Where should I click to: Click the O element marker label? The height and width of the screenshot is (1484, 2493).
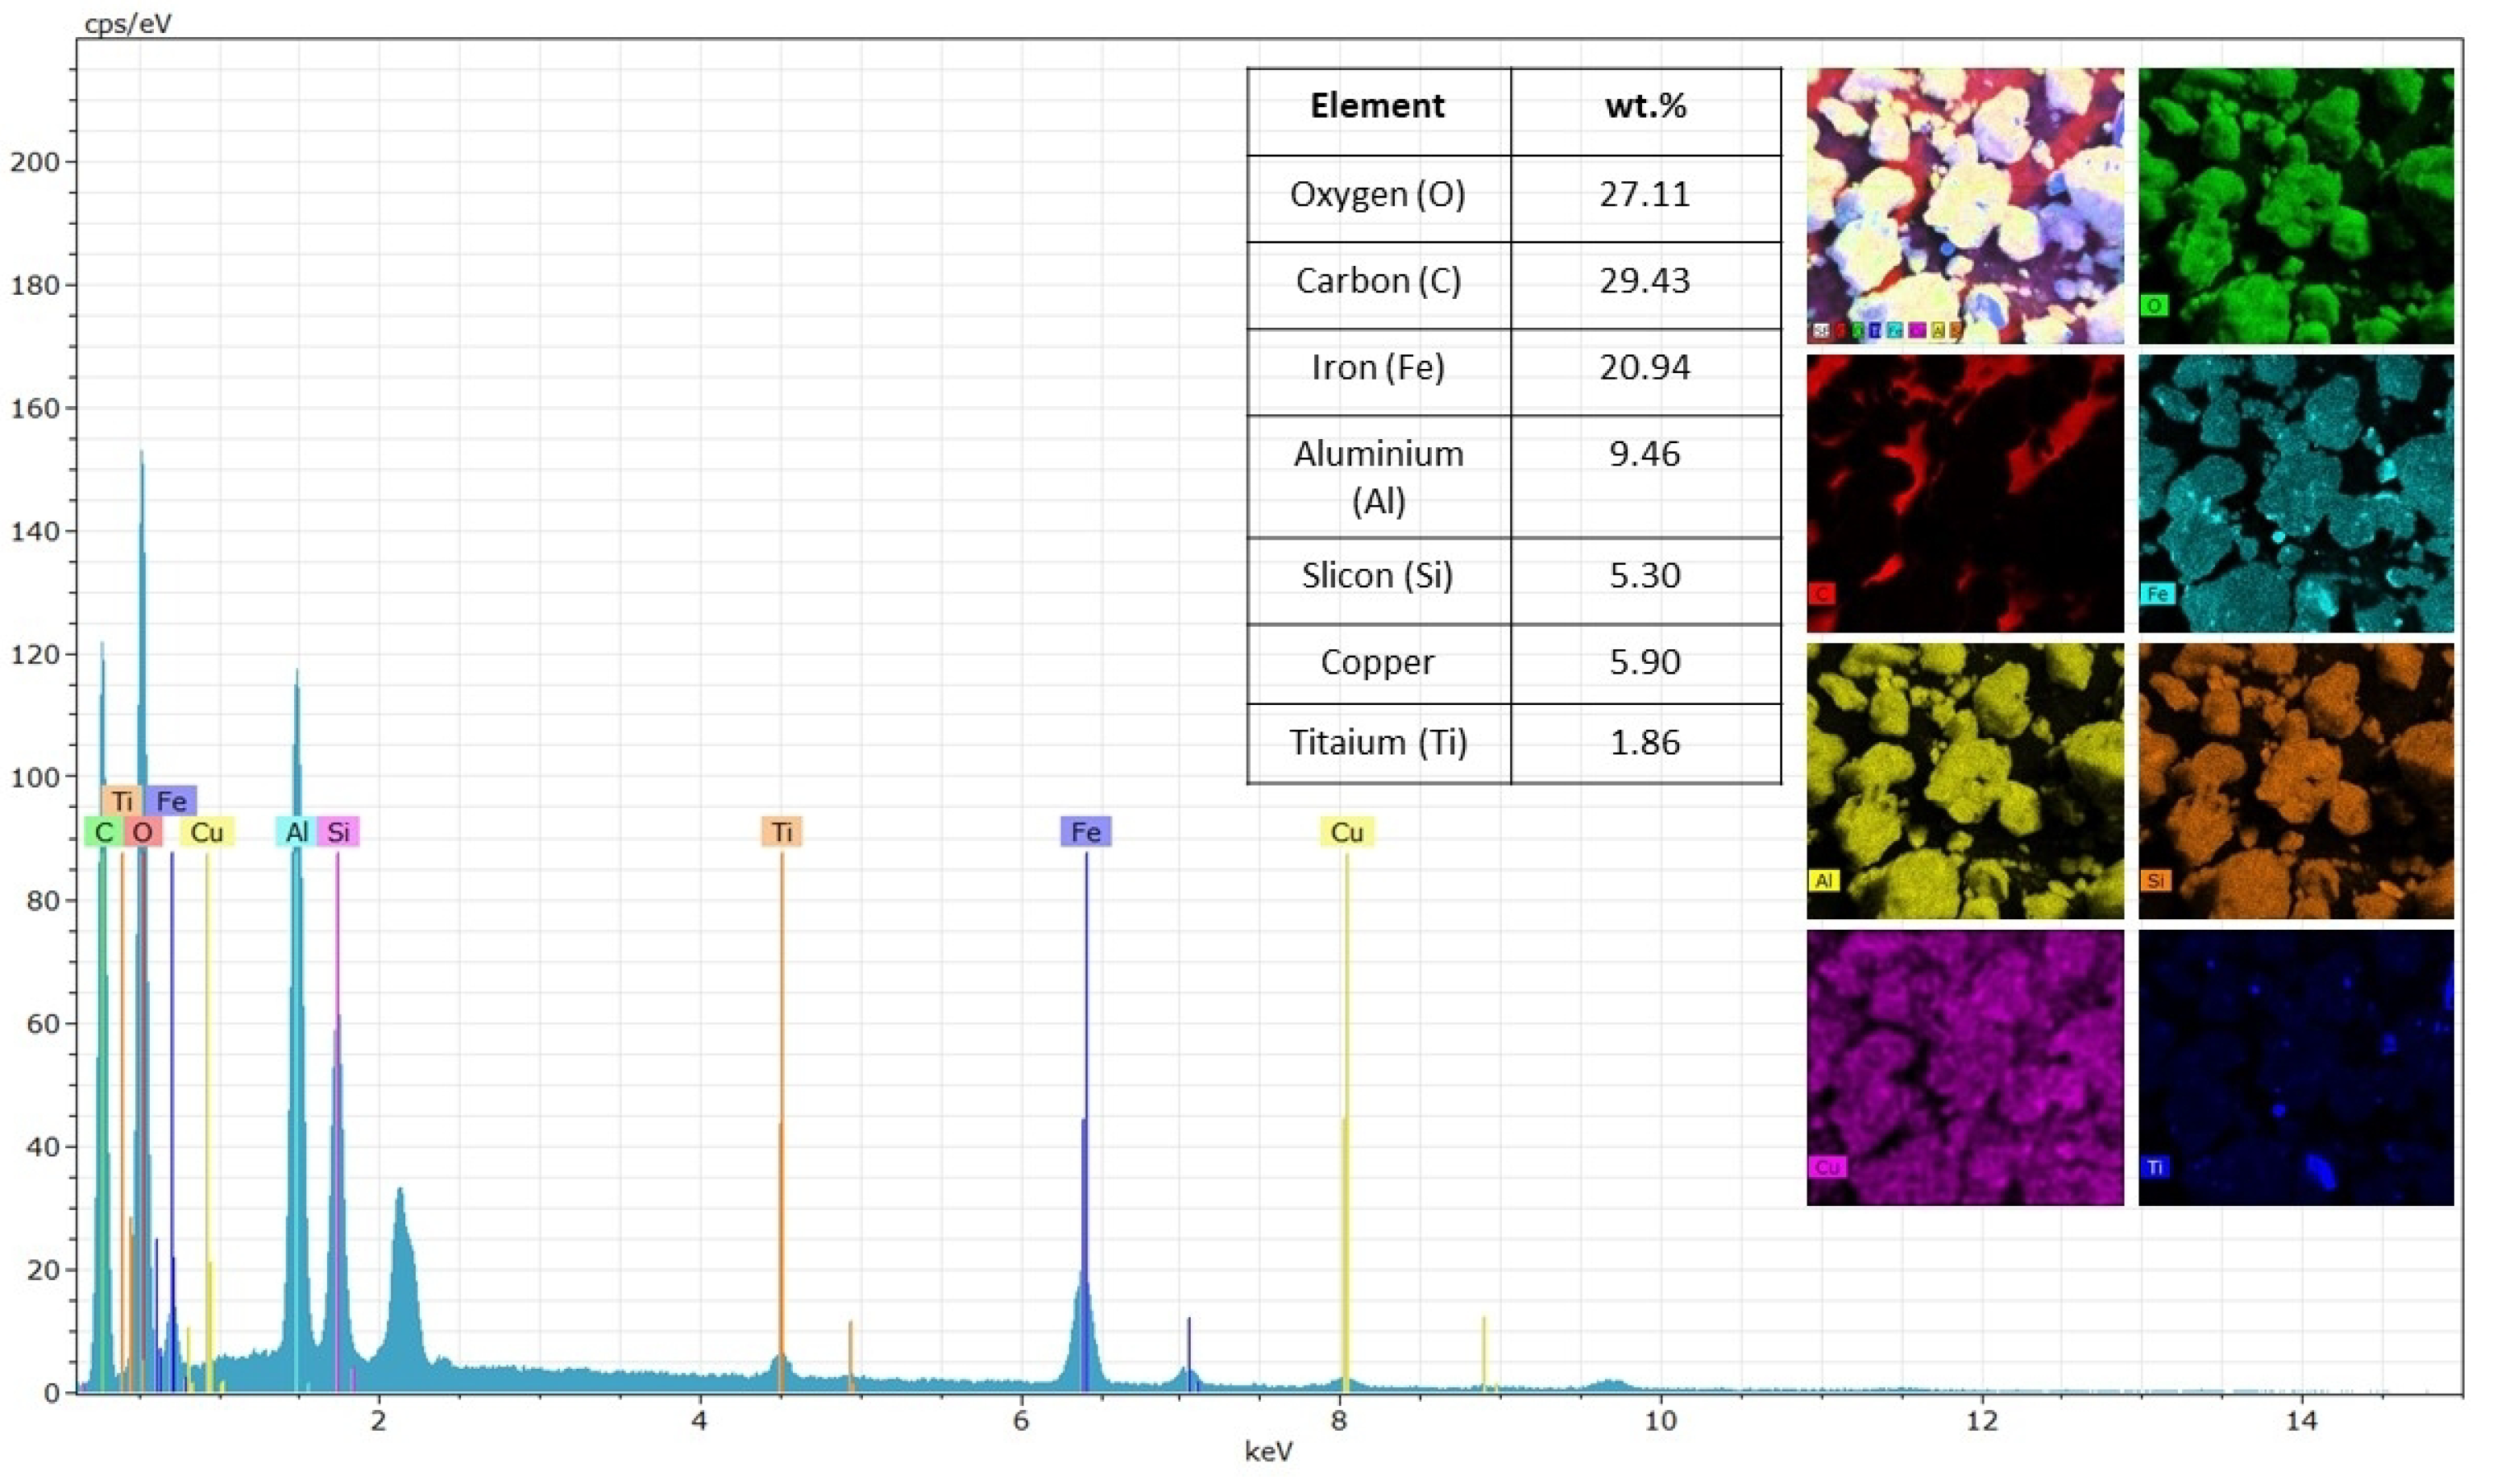(x=141, y=832)
